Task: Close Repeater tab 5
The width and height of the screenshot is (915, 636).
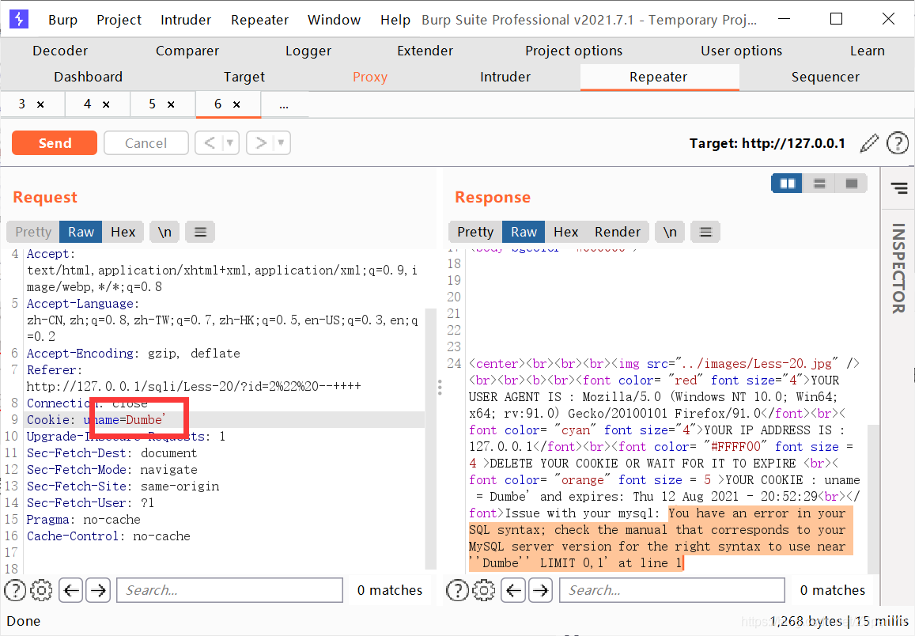Action: [171, 104]
